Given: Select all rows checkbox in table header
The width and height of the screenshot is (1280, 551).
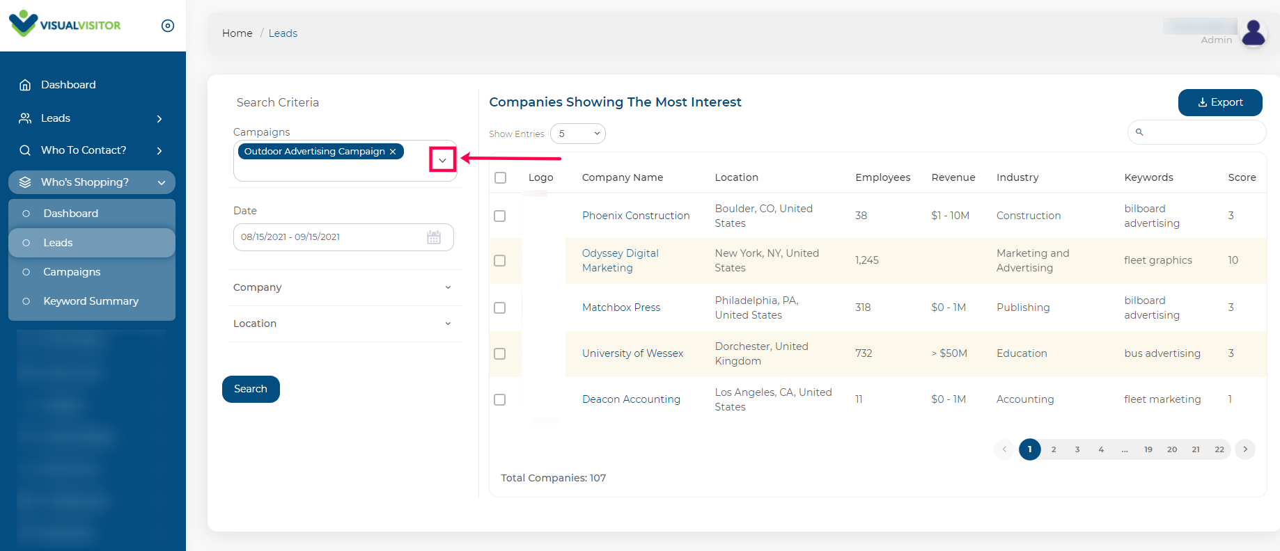Looking at the screenshot, I should (500, 177).
